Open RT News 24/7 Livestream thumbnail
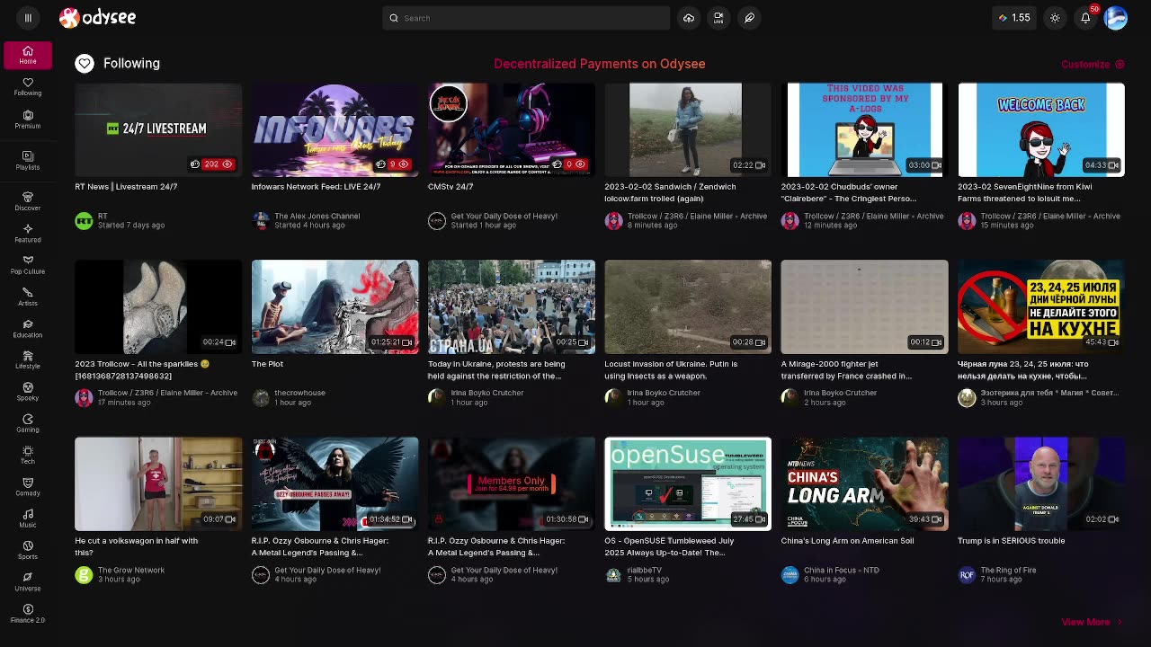The image size is (1151, 647). tap(158, 130)
